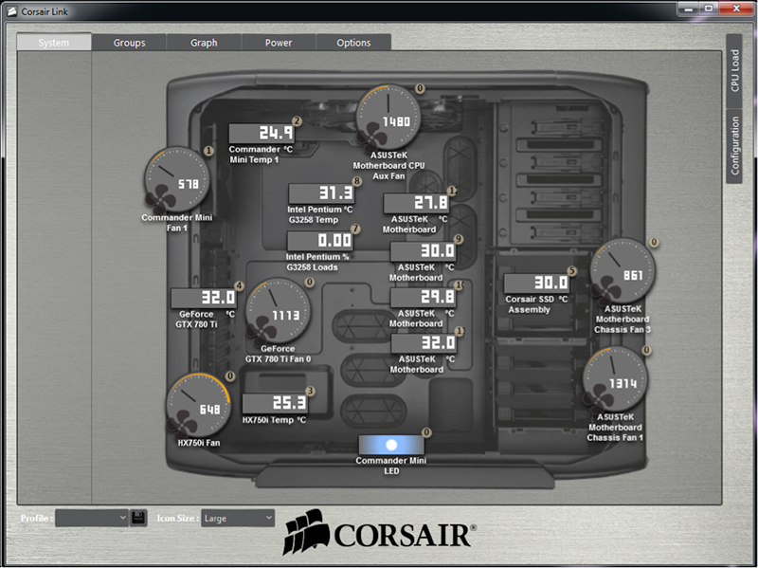Open the Options tab
The height and width of the screenshot is (568, 758).
pos(353,43)
